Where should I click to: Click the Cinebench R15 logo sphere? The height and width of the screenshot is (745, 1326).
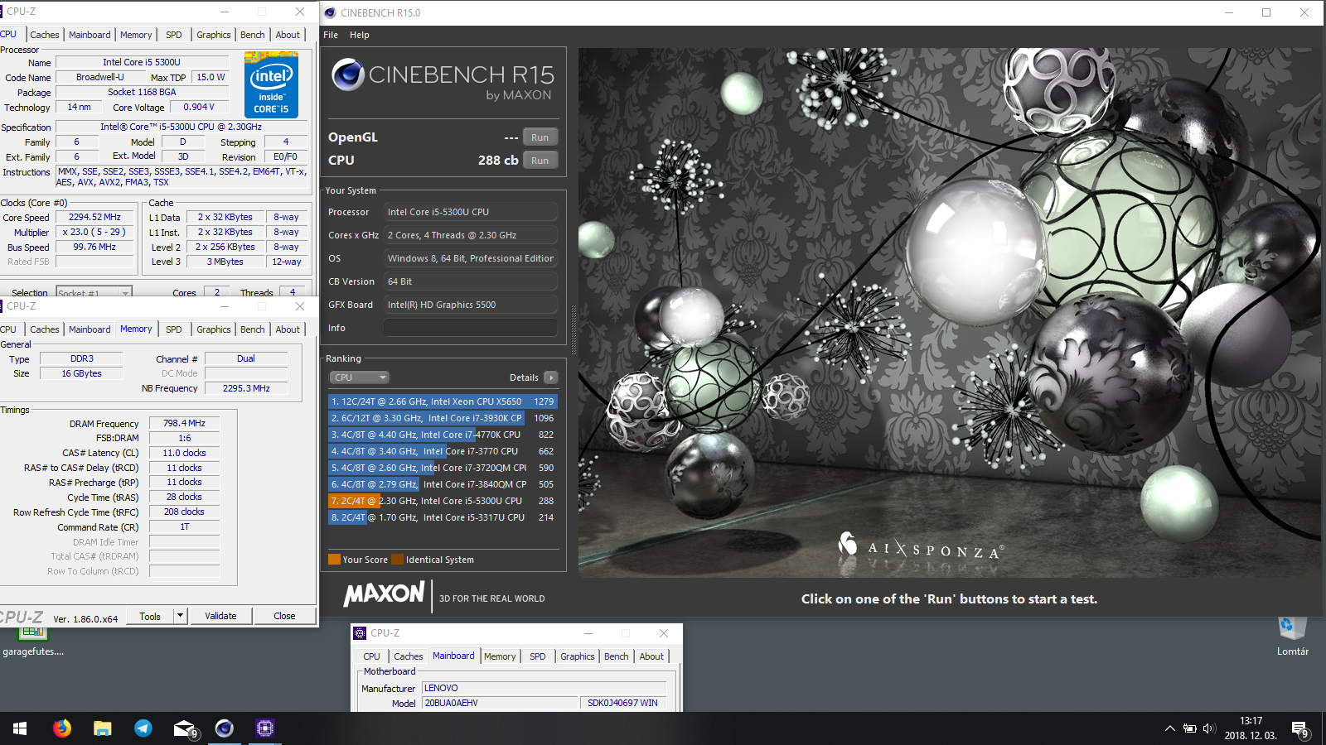pyautogui.click(x=348, y=75)
